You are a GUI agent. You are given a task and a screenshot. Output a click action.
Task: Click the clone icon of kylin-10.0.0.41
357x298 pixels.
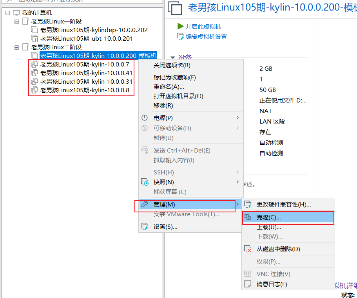[34, 73]
